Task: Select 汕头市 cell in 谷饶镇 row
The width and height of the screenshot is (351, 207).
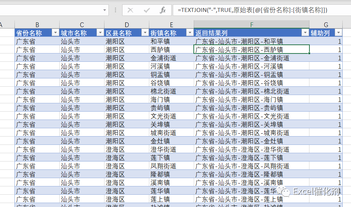Action: coord(82,83)
